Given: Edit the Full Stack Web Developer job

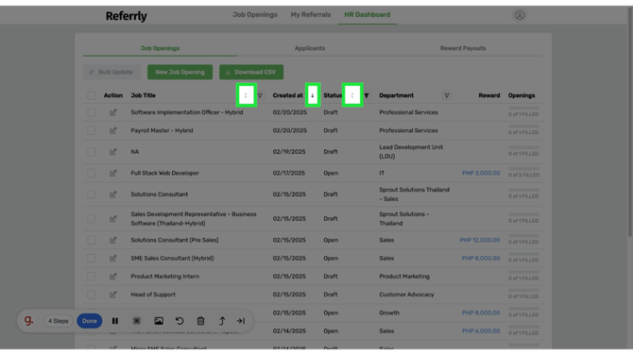Looking at the screenshot, I should click(x=113, y=173).
